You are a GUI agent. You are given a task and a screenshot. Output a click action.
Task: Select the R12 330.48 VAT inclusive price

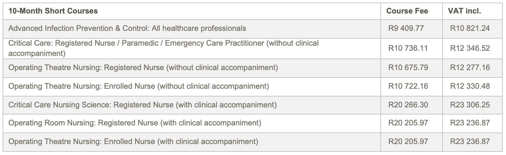[470, 86]
